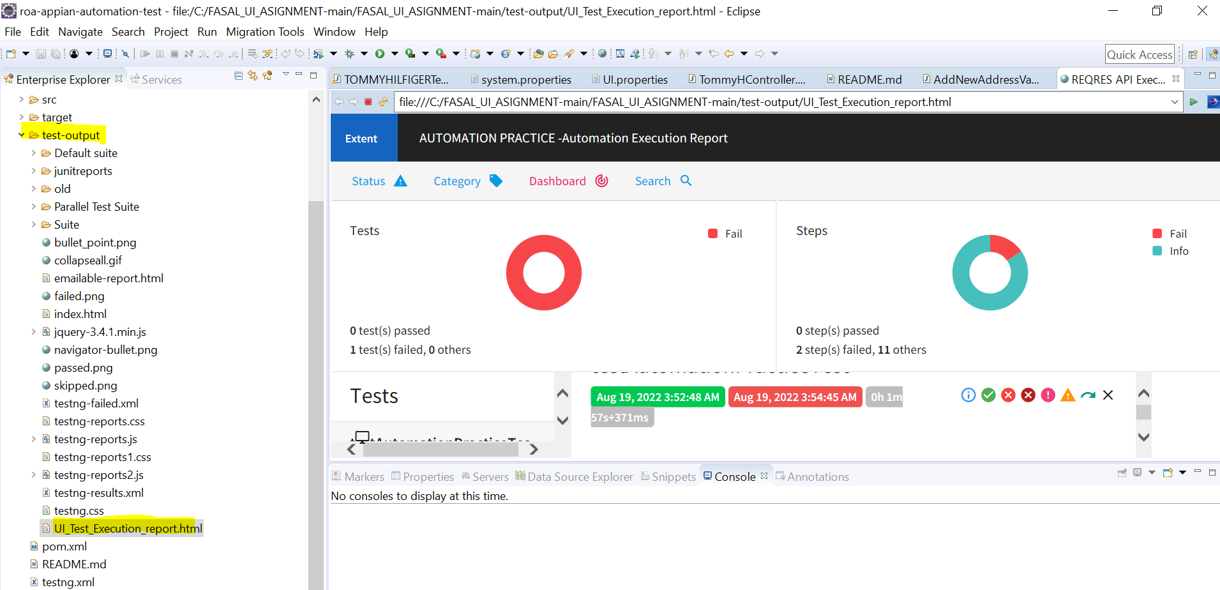The height and width of the screenshot is (590, 1220).
Task: Click the Dashboard link in report
Action: (x=568, y=181)
